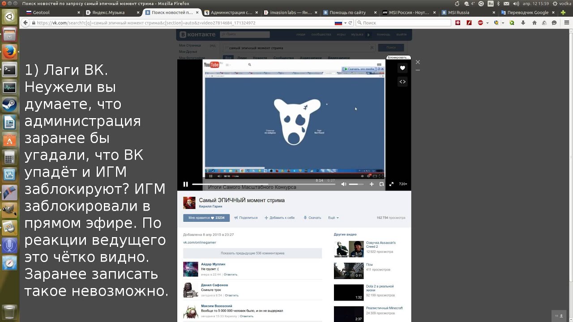The height and width of the screenshot is (322, 573).
Task: Open the Ubuntu Dash button
Action: [9, 17]
